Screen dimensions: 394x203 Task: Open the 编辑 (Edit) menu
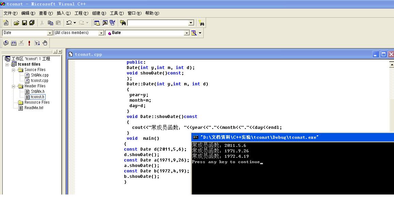point(28,13)
